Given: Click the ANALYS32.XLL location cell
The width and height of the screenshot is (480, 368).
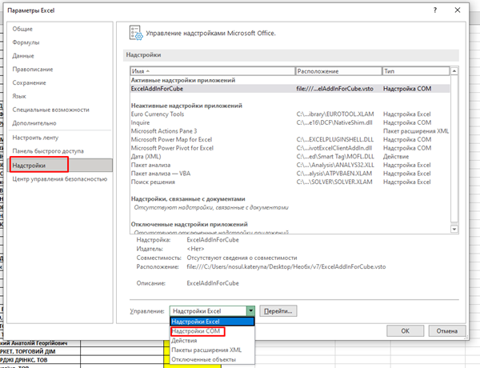Looking at the screenshot, I should (x=335, y=165).
